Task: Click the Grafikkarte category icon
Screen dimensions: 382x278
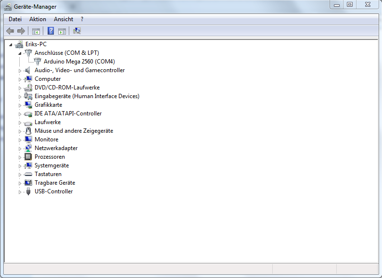Action: point(28,105)
